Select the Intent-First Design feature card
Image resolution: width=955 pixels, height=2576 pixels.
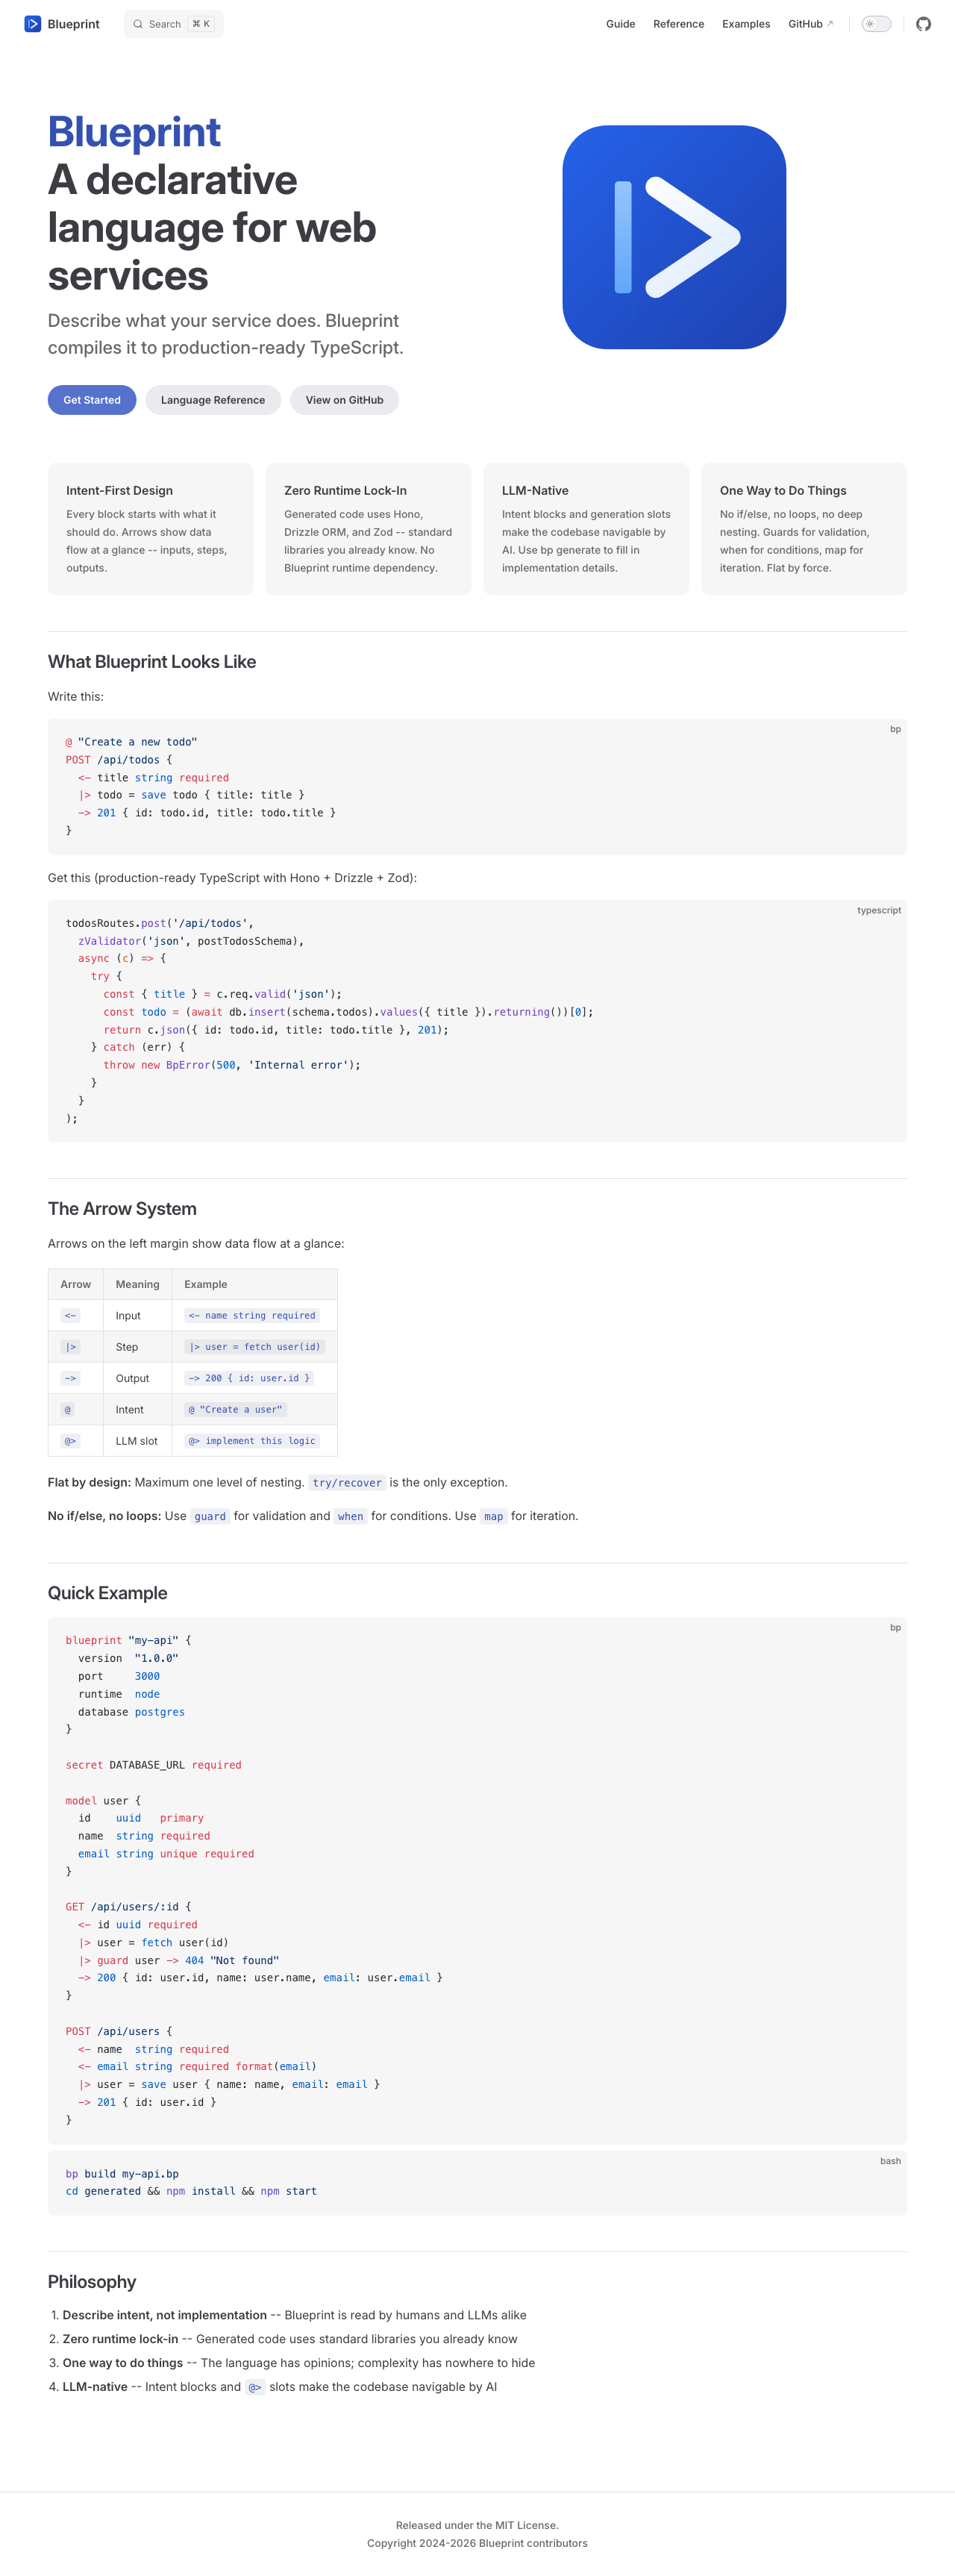tap(151, 528)
